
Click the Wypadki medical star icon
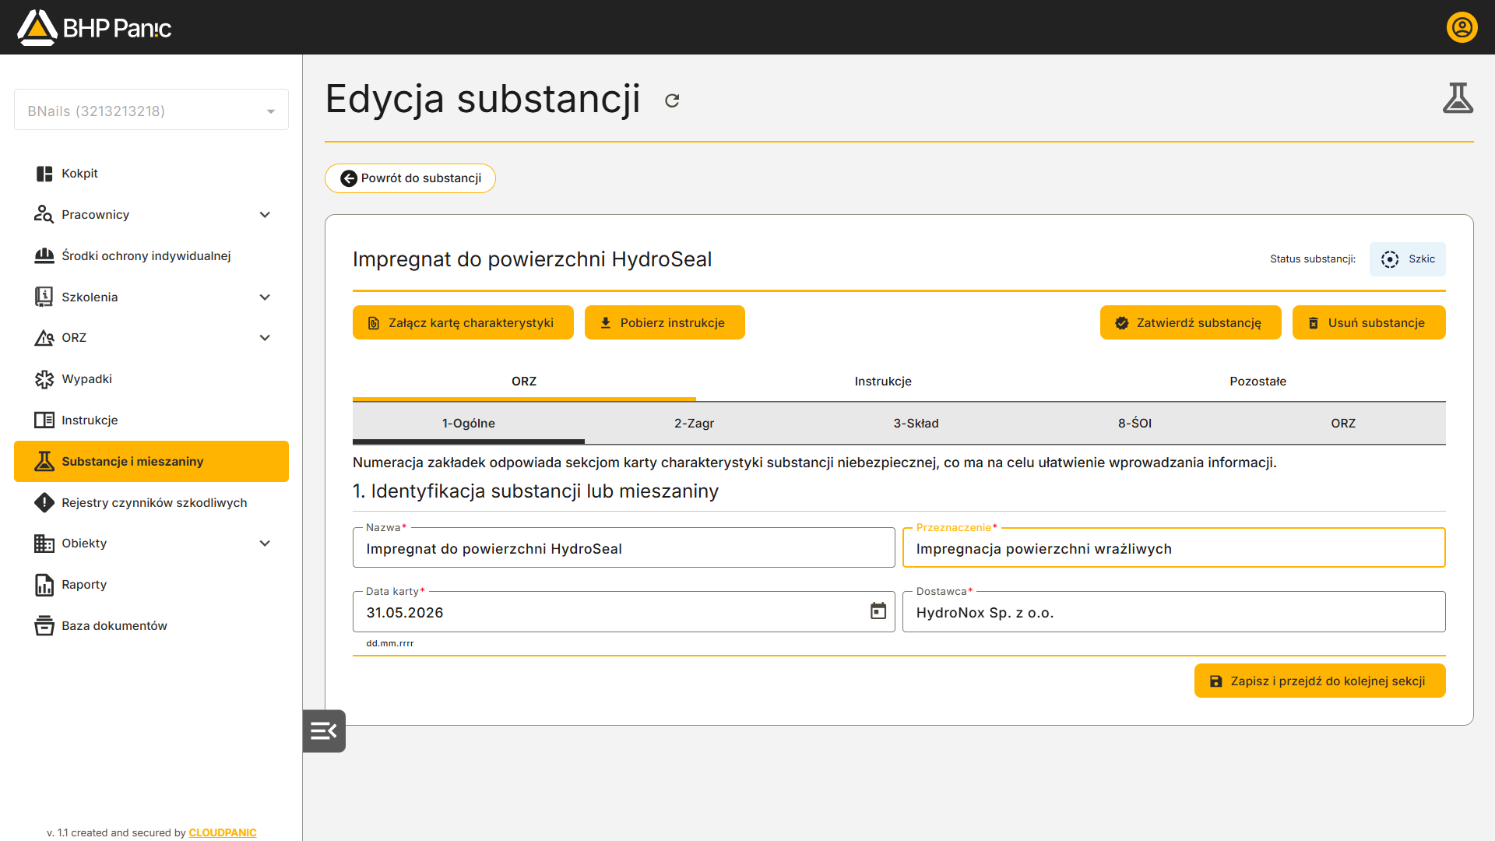[44, 379]
